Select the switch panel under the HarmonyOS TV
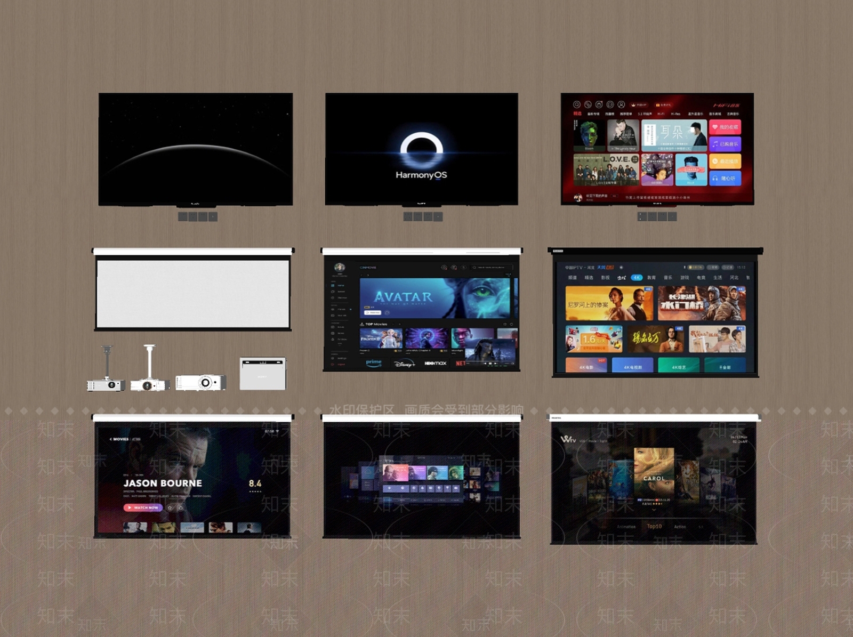This screenshot has height=637, width=853. point(423,216)
